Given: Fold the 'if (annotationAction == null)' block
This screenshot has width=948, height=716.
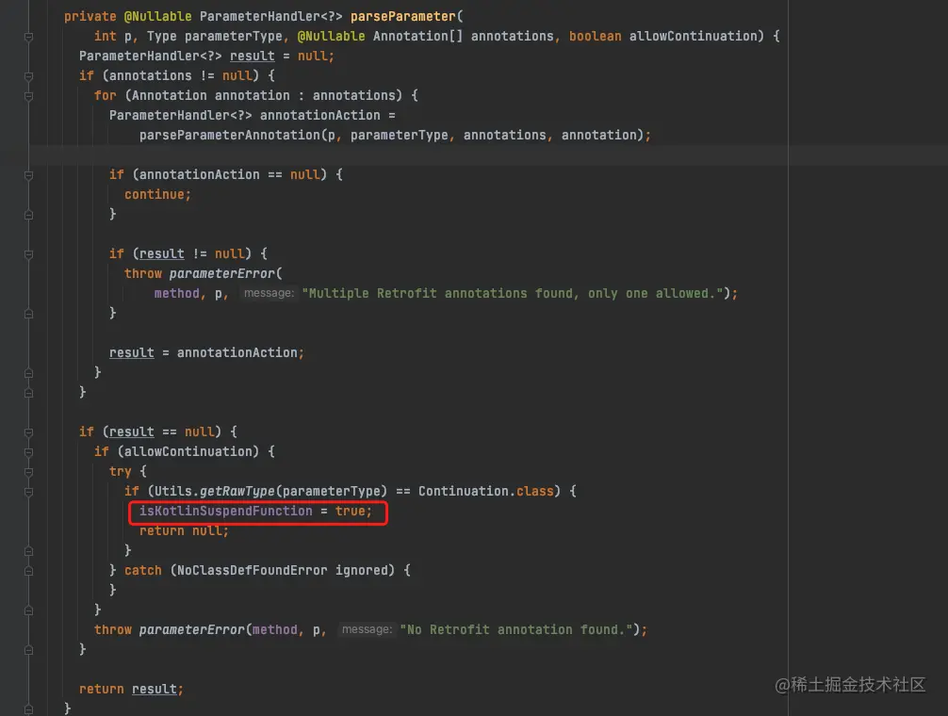Looking at the screenshot, I should [x=28, y=175].
